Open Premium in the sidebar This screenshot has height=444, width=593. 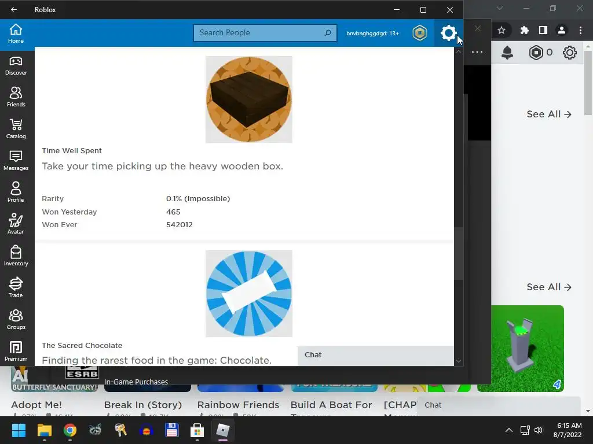pos(16,351)
